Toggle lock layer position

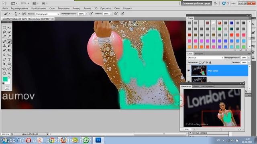coord(207,62)
